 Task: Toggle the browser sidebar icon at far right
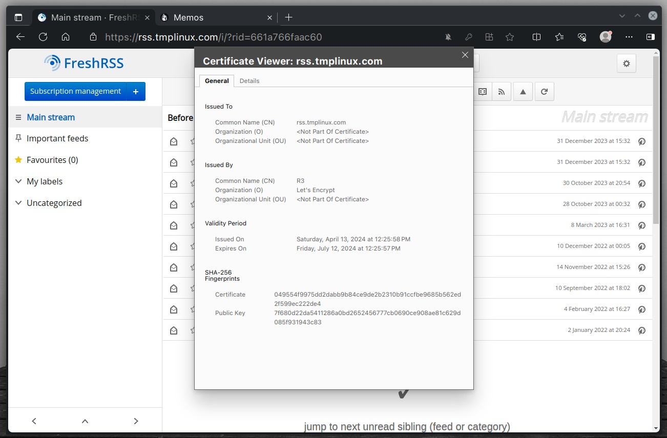pyautogui.click(x=650, y=37)
